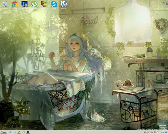
Task: Switch to League launcher taskbar button
Action: (x=28, y=132)
